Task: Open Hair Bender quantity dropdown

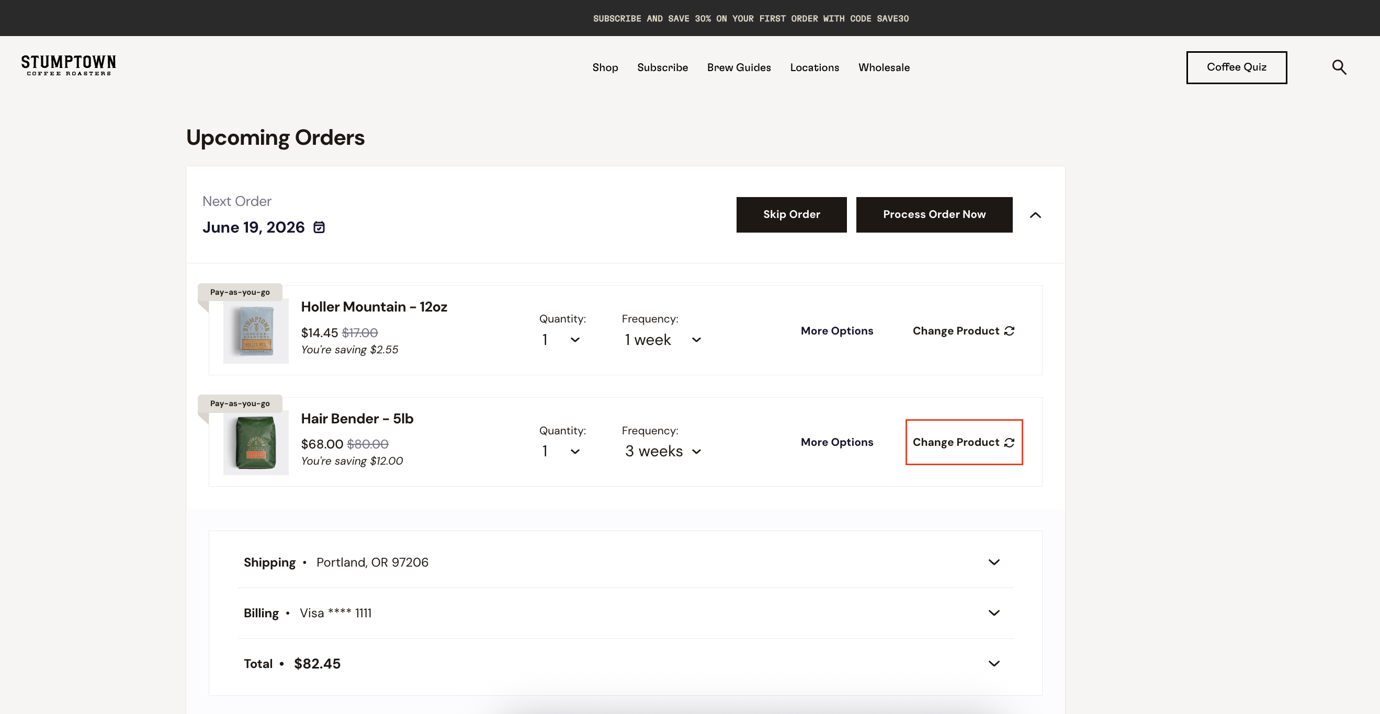Action: coord(561,451)
